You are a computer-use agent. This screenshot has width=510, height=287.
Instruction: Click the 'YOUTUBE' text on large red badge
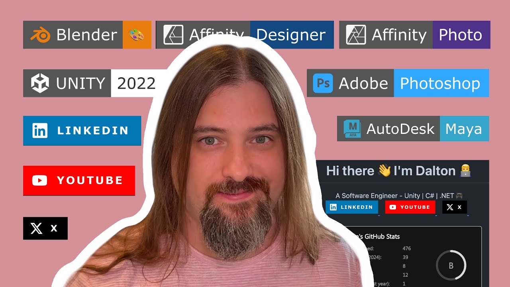pyautogui.click(x=90, y=181)
